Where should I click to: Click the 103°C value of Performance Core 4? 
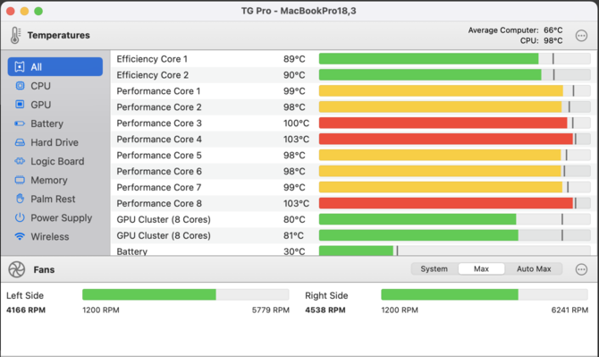coord(296,139)
